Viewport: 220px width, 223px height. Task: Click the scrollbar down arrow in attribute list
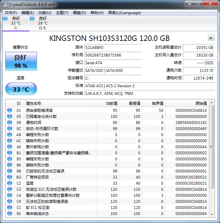click(x=212, y=214)
